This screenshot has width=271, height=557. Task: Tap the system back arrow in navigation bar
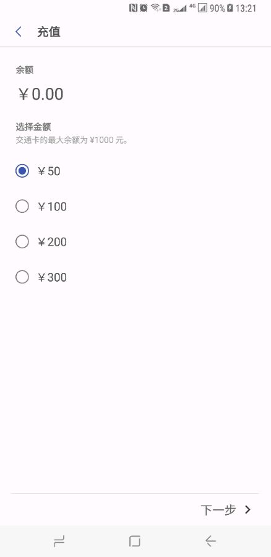click(210, 542)
